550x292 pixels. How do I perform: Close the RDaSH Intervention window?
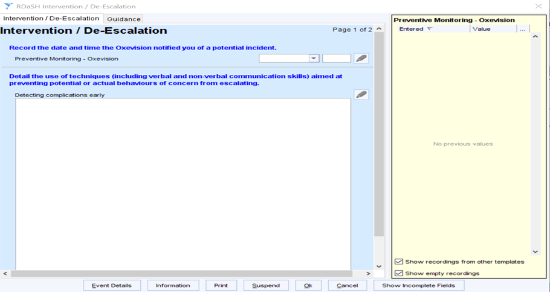(x=539, y=6)
